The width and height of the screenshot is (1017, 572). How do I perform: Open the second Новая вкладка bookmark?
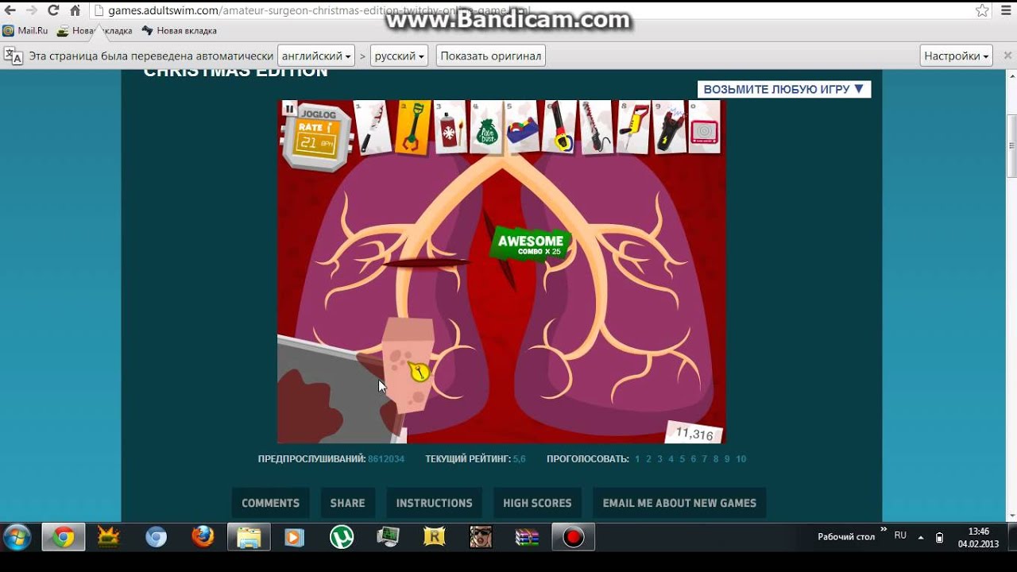coord(180,31)
